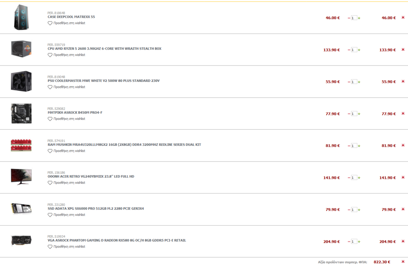The image size is (408, 268).
Task: Select product code PER.519934
Action: [x=56, y=236]
